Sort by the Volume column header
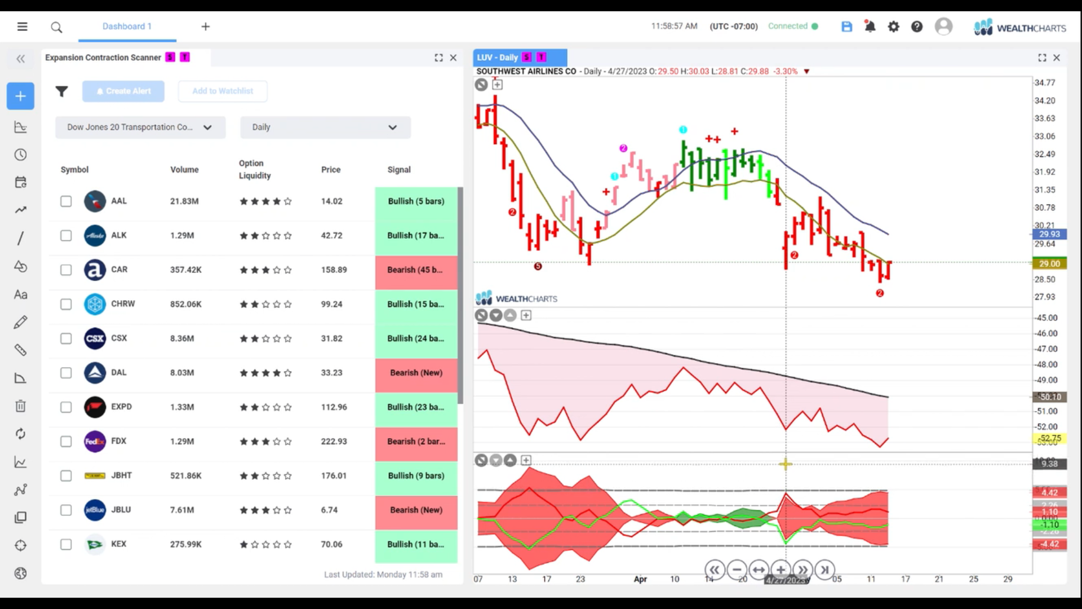 pos(184,170)
